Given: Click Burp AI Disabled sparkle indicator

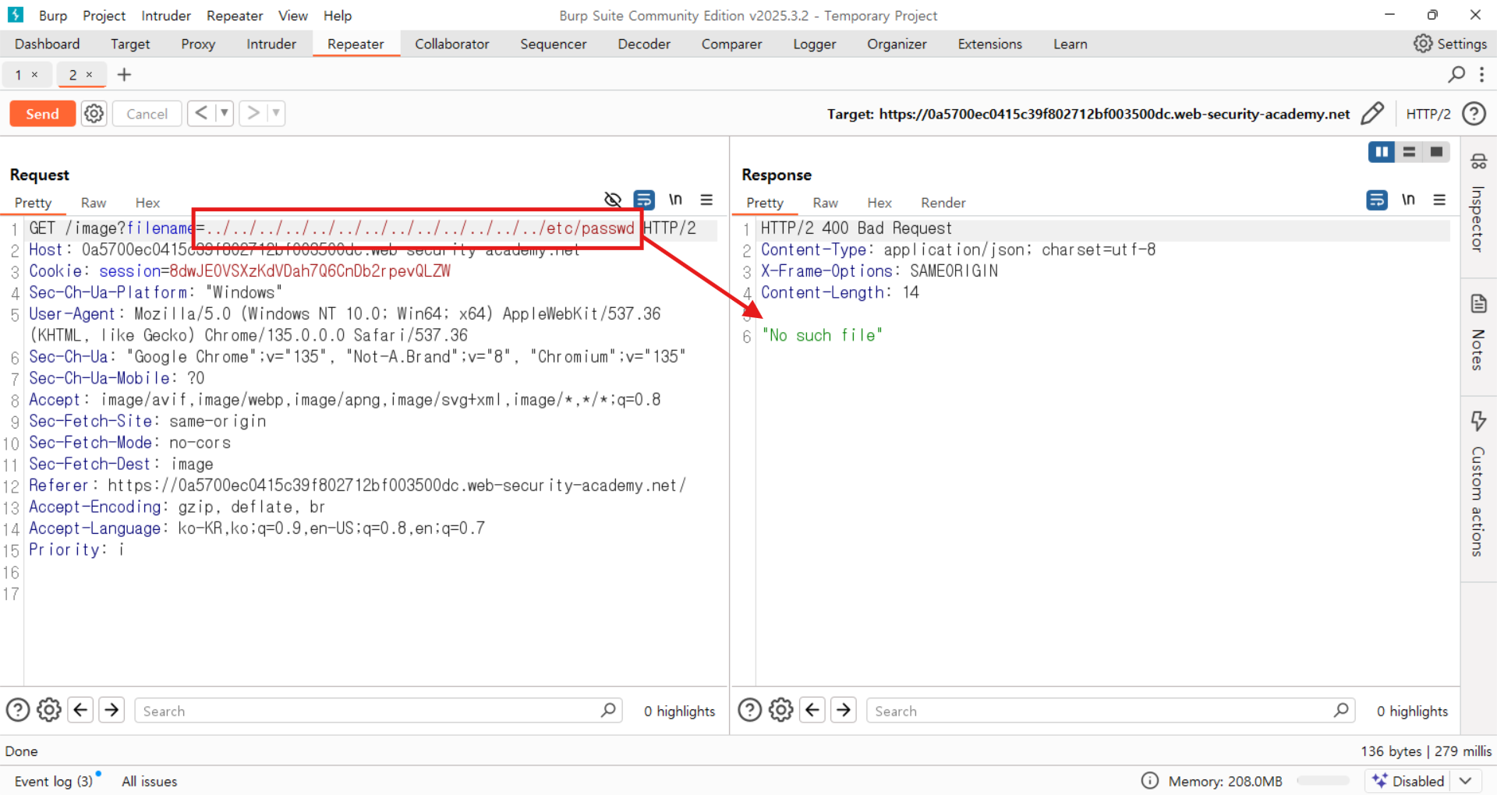Looking at the screenshot, I should (1409, 781).
